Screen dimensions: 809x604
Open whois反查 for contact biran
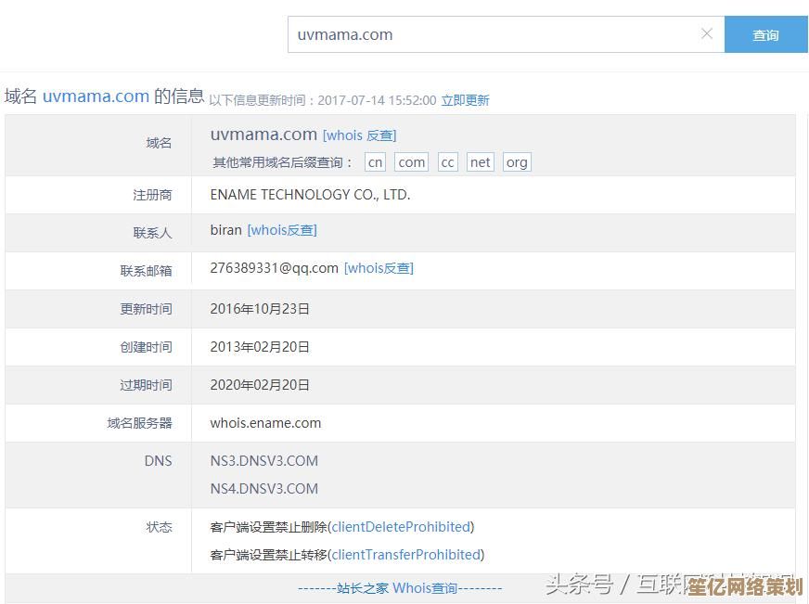(x=282, y=230)
